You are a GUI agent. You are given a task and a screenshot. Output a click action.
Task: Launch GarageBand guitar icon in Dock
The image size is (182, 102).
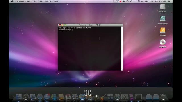pyautogui.click(x=104, y=97)
